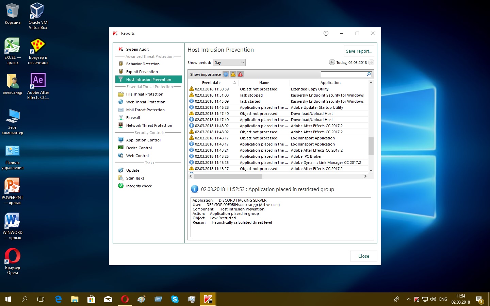This screenshot has width=490, height=306.
Task: Toggle the warning events importance filter
Action: click(233, 74)
